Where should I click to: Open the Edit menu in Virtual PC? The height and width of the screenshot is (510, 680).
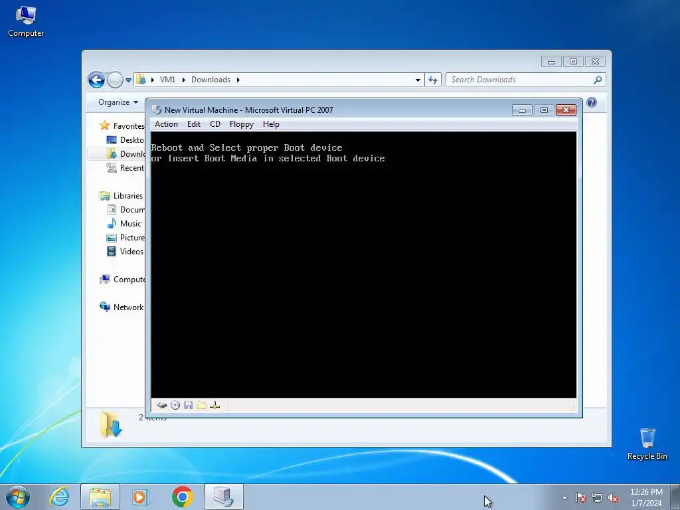coord(194,124)
